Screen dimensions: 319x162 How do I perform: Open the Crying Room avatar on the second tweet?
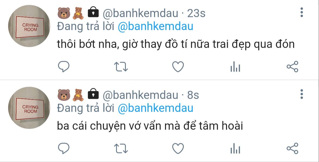point(29,108)
